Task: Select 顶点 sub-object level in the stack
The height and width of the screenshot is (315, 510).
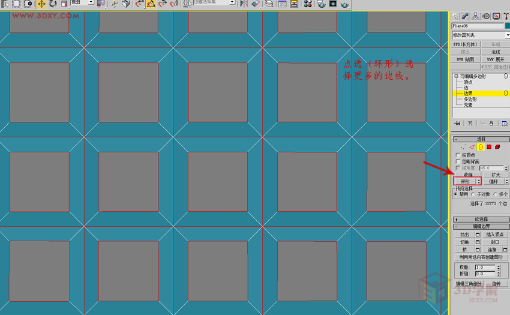Action: point(468,82)
